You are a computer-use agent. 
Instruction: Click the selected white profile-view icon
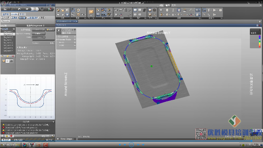click(8, 61)
